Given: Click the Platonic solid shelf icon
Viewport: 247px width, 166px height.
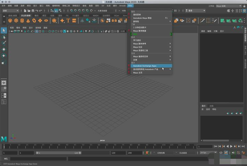Looking at the screenshot, I should [54, 20].
